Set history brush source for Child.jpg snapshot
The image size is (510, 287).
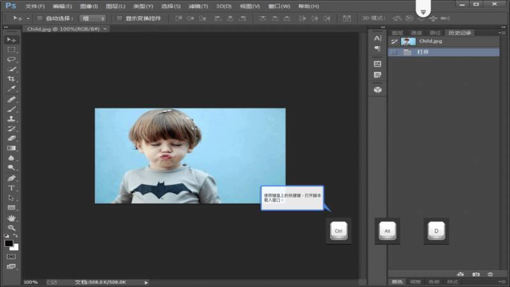pyautogui.click(x=394, y=41)
